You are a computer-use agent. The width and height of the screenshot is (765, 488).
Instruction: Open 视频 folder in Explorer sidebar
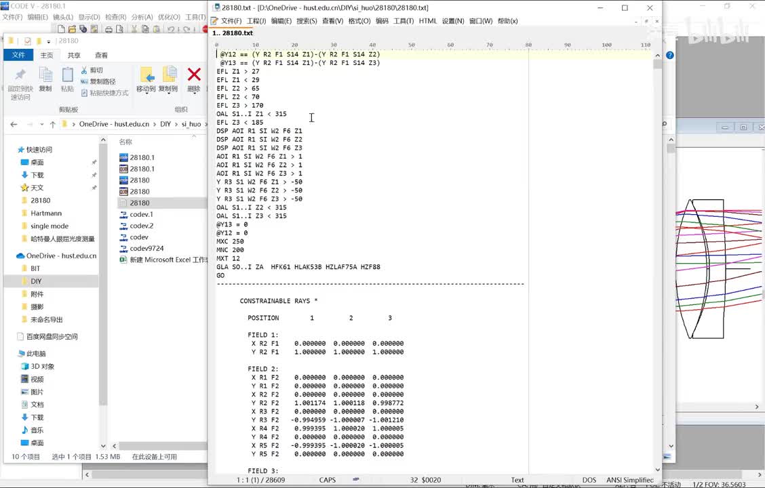32,379
